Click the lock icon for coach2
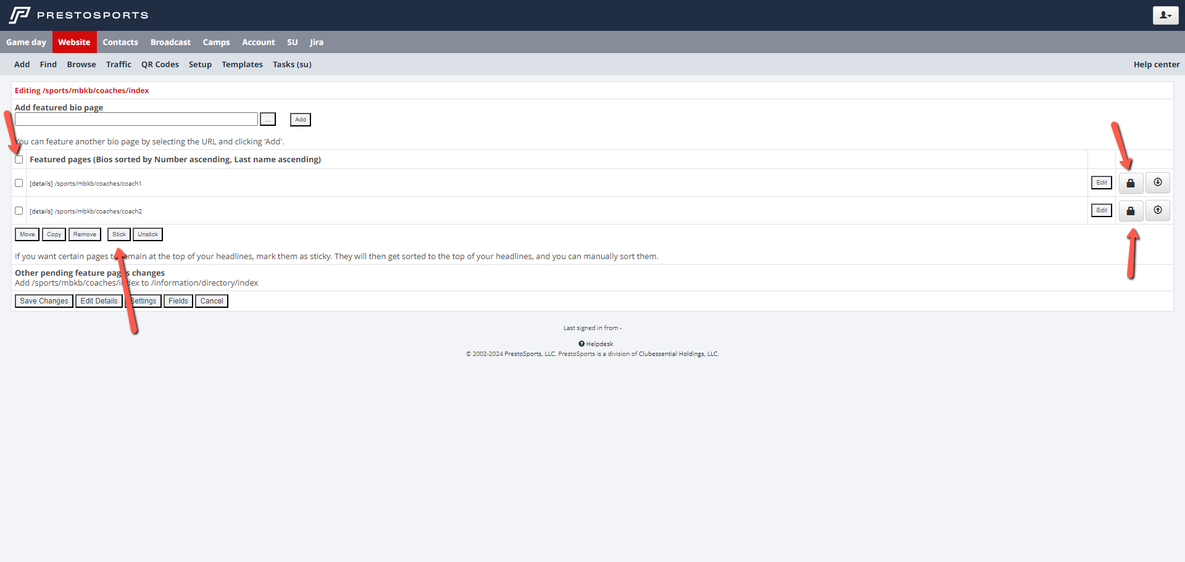Image resolution: width=1185 pixels, height=562 pixels. [1130, 211]
